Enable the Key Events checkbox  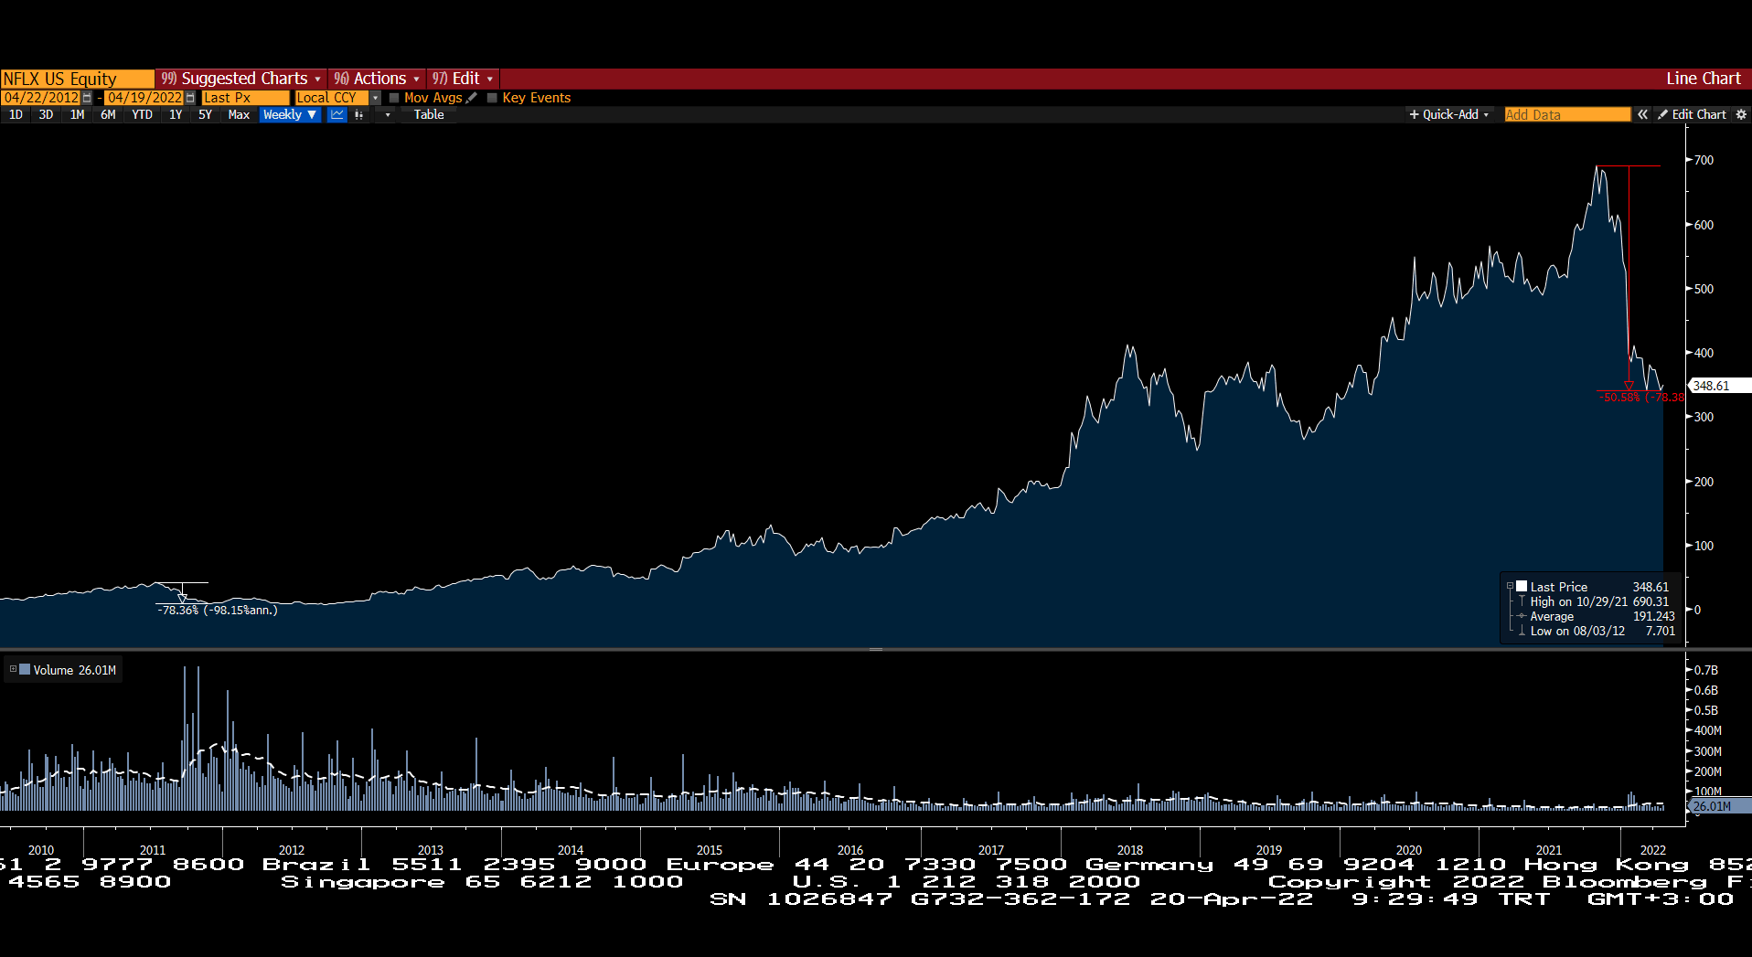click(492, 98)
